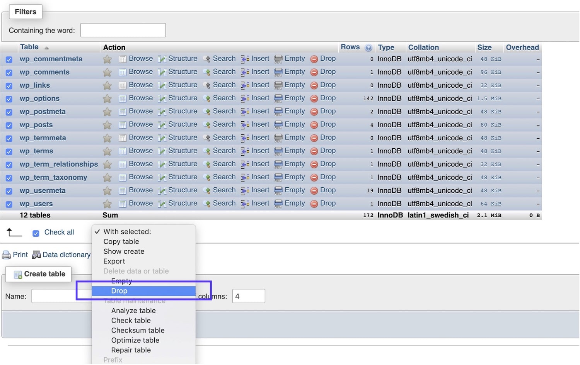Choose Copy table in the dropdown menu
This screenshot has height=365, width=580.
[x=121, y=241]
